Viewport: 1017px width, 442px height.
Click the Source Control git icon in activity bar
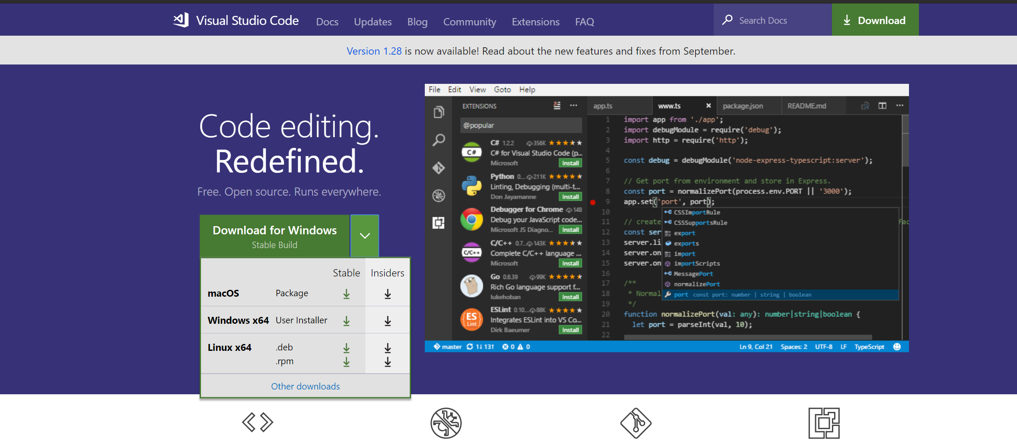(439, 168)
